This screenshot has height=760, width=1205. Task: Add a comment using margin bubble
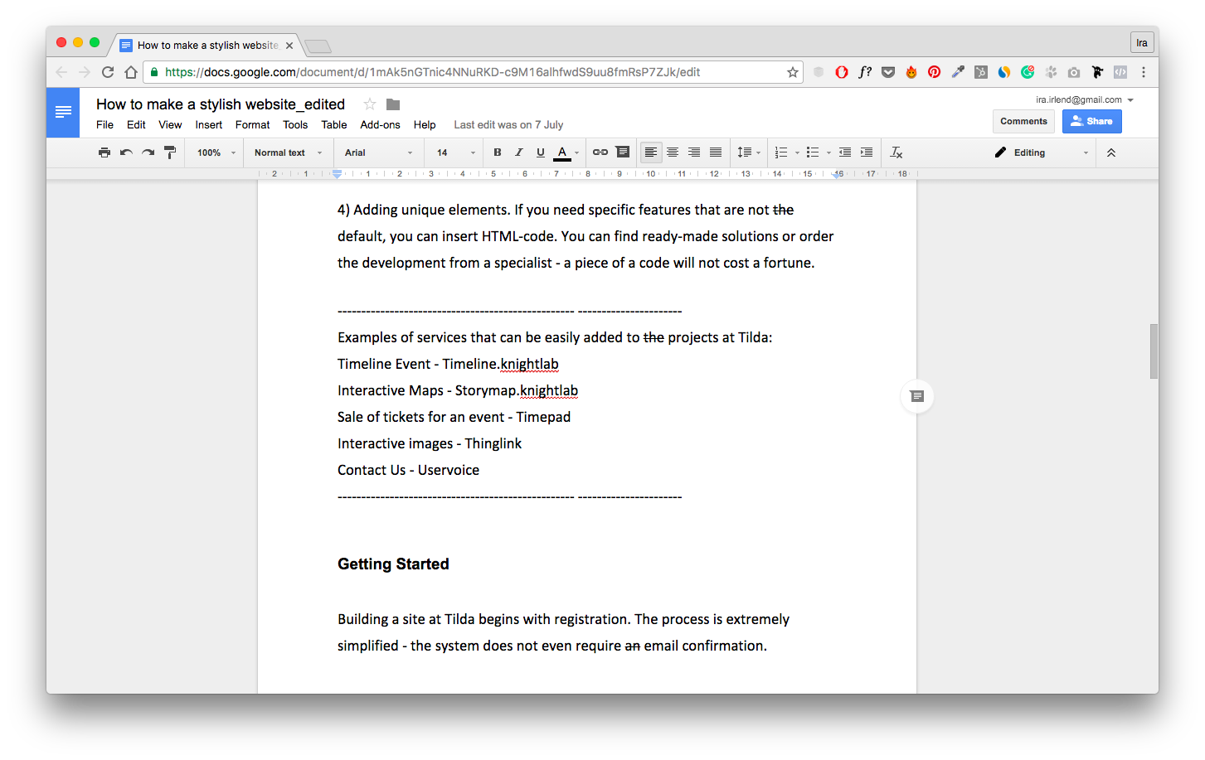click(916, 396)
